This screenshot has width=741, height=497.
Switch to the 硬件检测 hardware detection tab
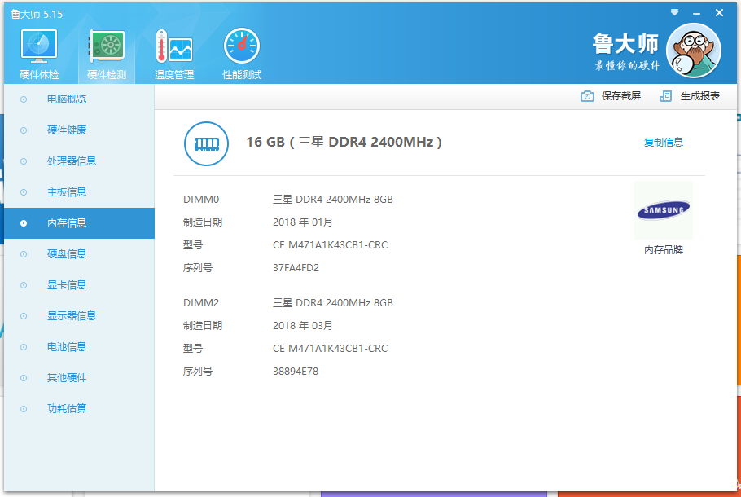pyautogui.click(x=107, y=54)
